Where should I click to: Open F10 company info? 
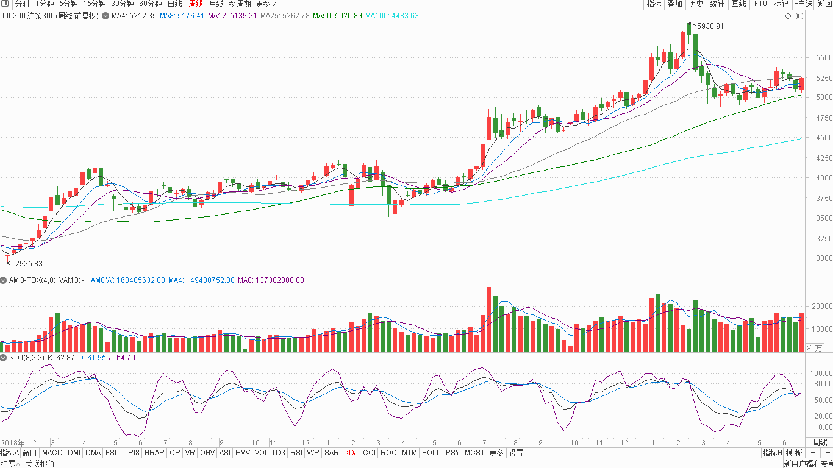(x=760, y=4)
